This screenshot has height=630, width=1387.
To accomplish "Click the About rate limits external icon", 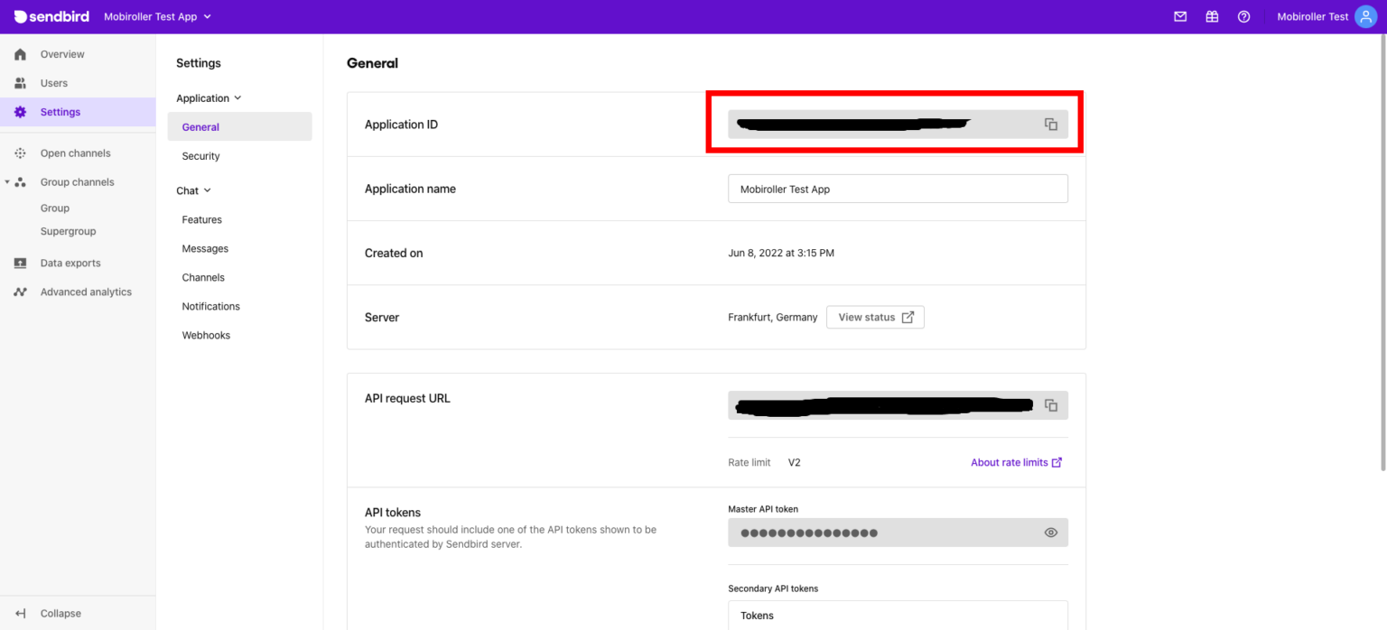I will click(1057, 462).
